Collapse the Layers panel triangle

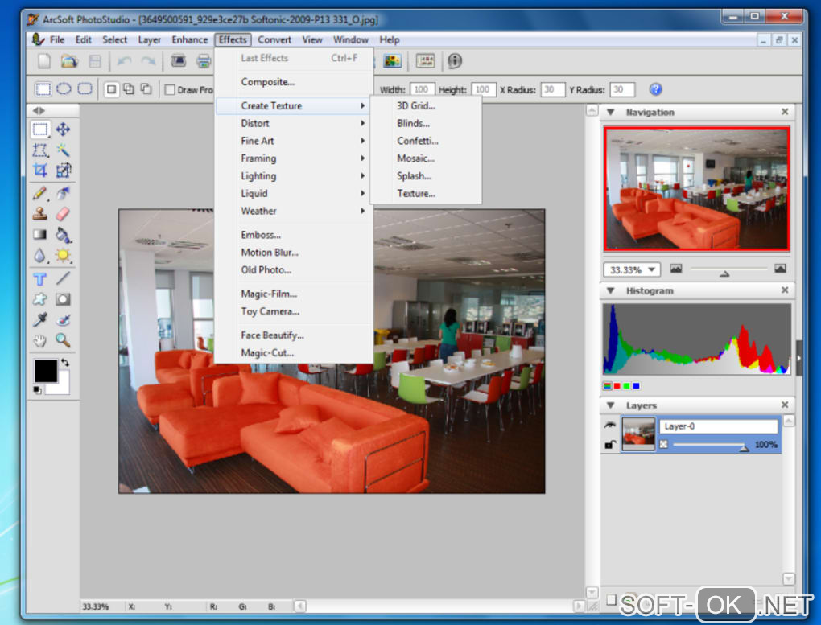[x=610, y=405]
